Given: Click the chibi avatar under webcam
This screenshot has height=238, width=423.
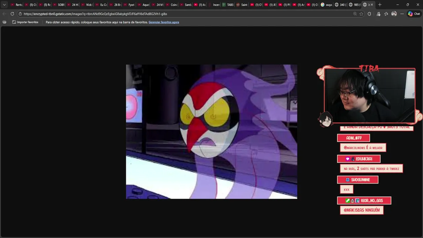Looking at the screenshot, I should [326, 119].
